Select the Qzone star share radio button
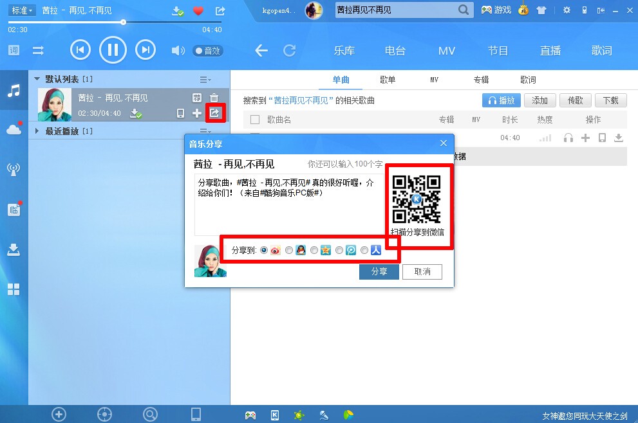 (x=314, y=250)
